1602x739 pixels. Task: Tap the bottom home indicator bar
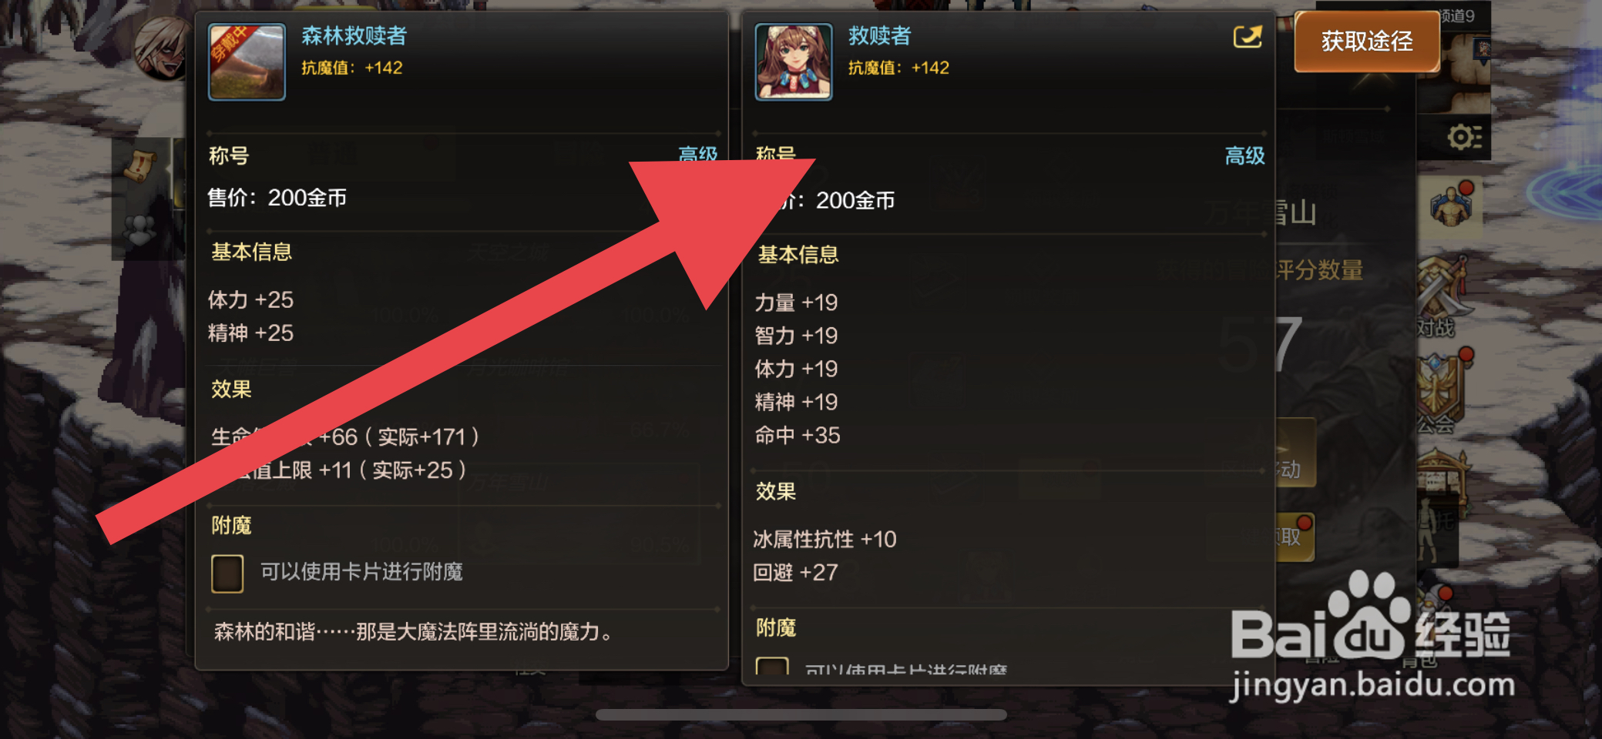point(801,715)
